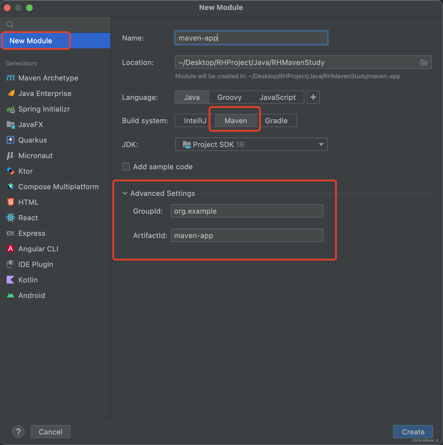The height and width of the screenshot is (445, 443).
Task: Select Kotlin generator label
Action: pyautogui.click(x=28, y=280)
